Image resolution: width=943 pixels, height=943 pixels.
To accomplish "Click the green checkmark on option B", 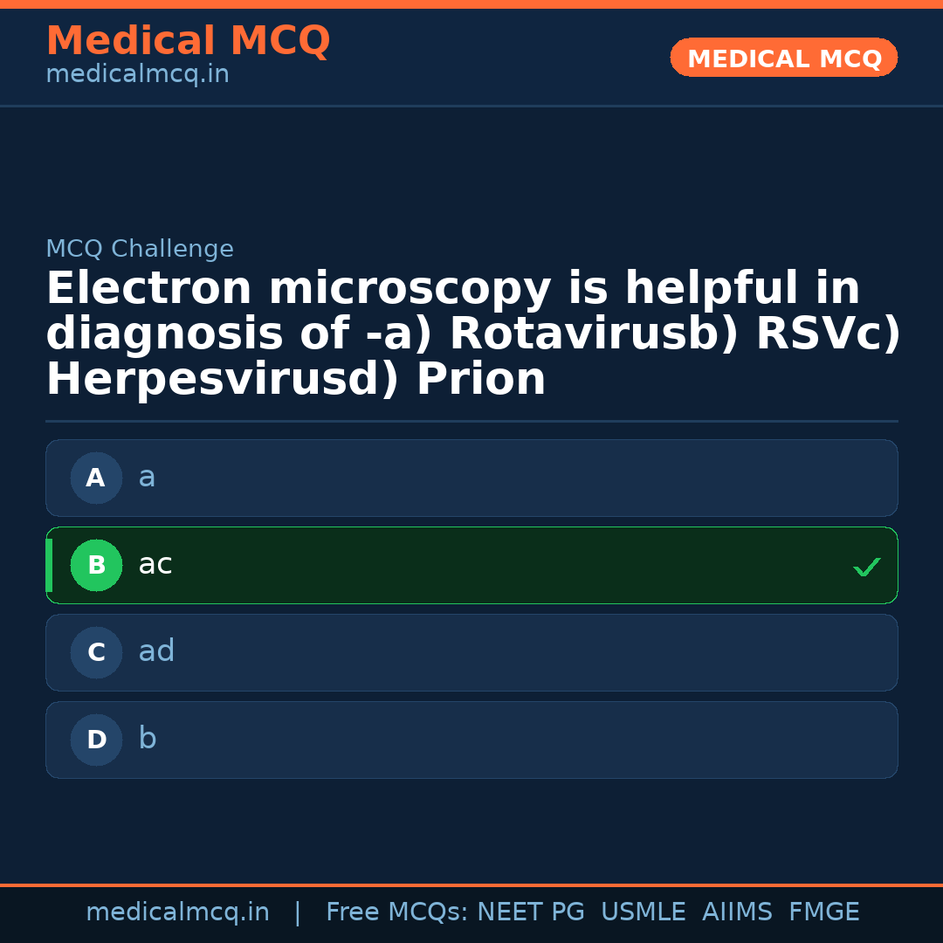I will 866,567.
